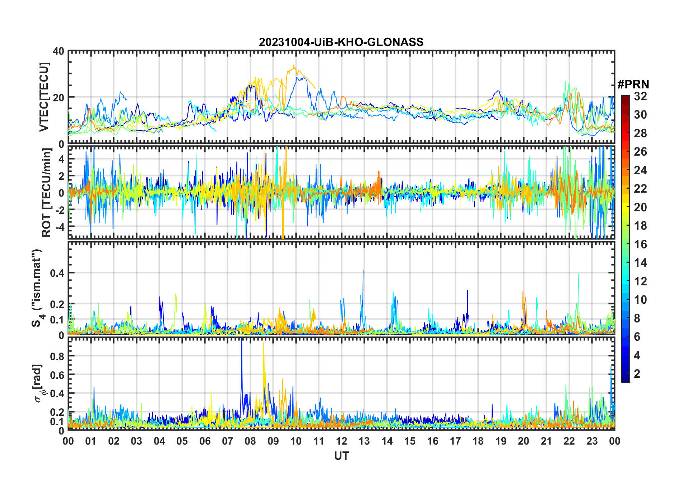
Task: Click colorbar tick label "30"
Action: (x=640, y=115)
